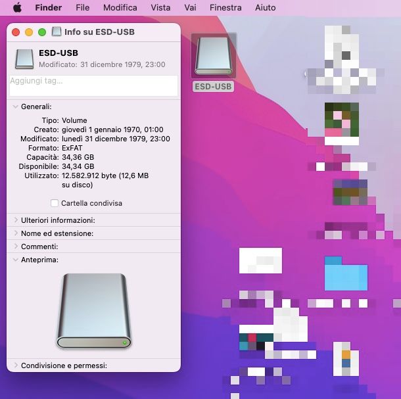Open the Vai menu
The width and height of the screenshot is (401, 399).
(x=190, y=8)
